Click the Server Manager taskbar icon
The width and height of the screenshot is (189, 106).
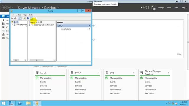[x=11, y=103]
